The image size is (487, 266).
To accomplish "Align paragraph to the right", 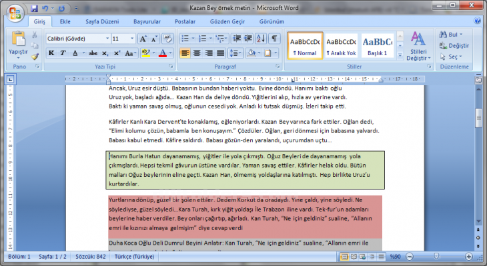I will (x=209, y=53).
